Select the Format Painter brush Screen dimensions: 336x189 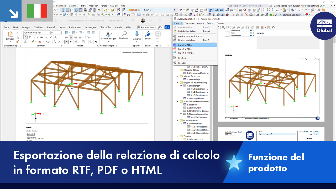[17, 41]
